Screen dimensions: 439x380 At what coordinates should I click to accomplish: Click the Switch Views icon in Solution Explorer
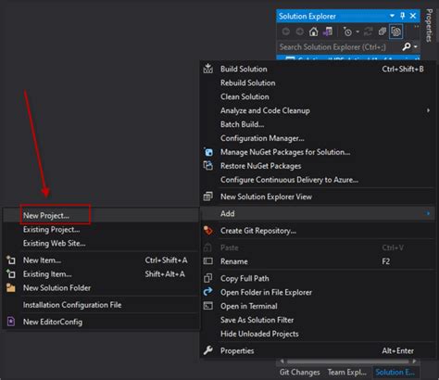pos(328,32)
